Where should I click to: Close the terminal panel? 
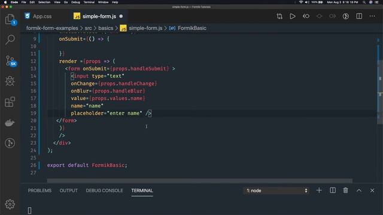tap(372, 191)
